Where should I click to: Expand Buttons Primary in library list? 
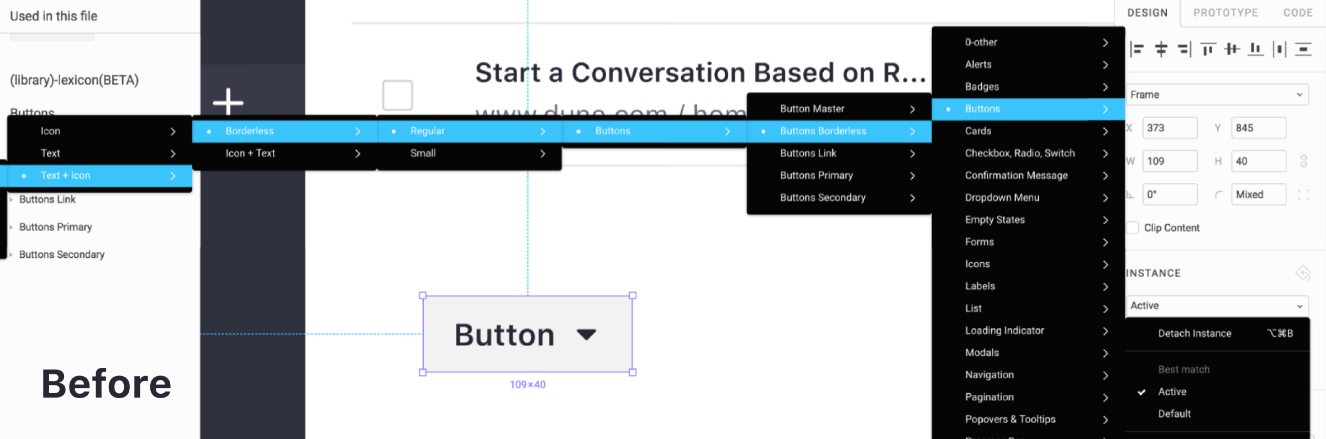tap(11, 227)
